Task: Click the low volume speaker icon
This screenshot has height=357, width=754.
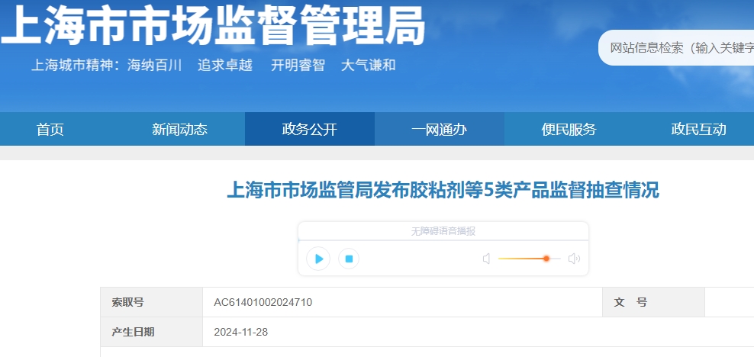Action: tap(487, 259)
